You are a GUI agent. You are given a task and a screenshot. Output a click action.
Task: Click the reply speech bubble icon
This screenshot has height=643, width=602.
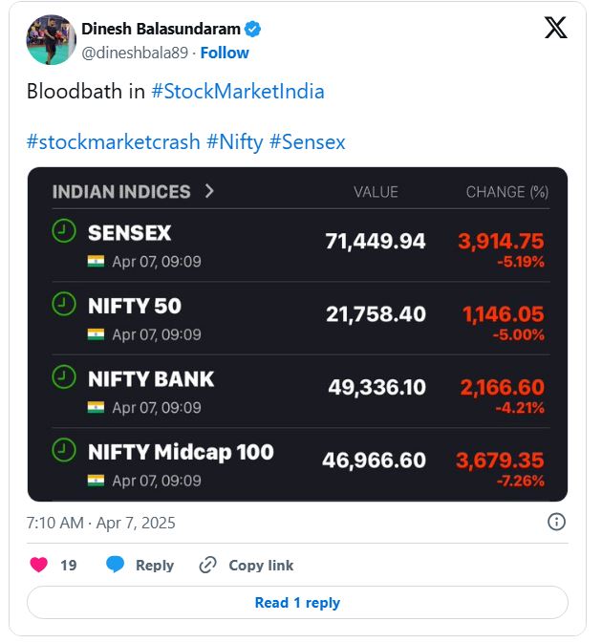116,565
